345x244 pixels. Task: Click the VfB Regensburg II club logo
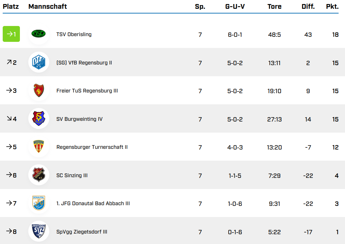pyautogui.click(x=38, y=62)
